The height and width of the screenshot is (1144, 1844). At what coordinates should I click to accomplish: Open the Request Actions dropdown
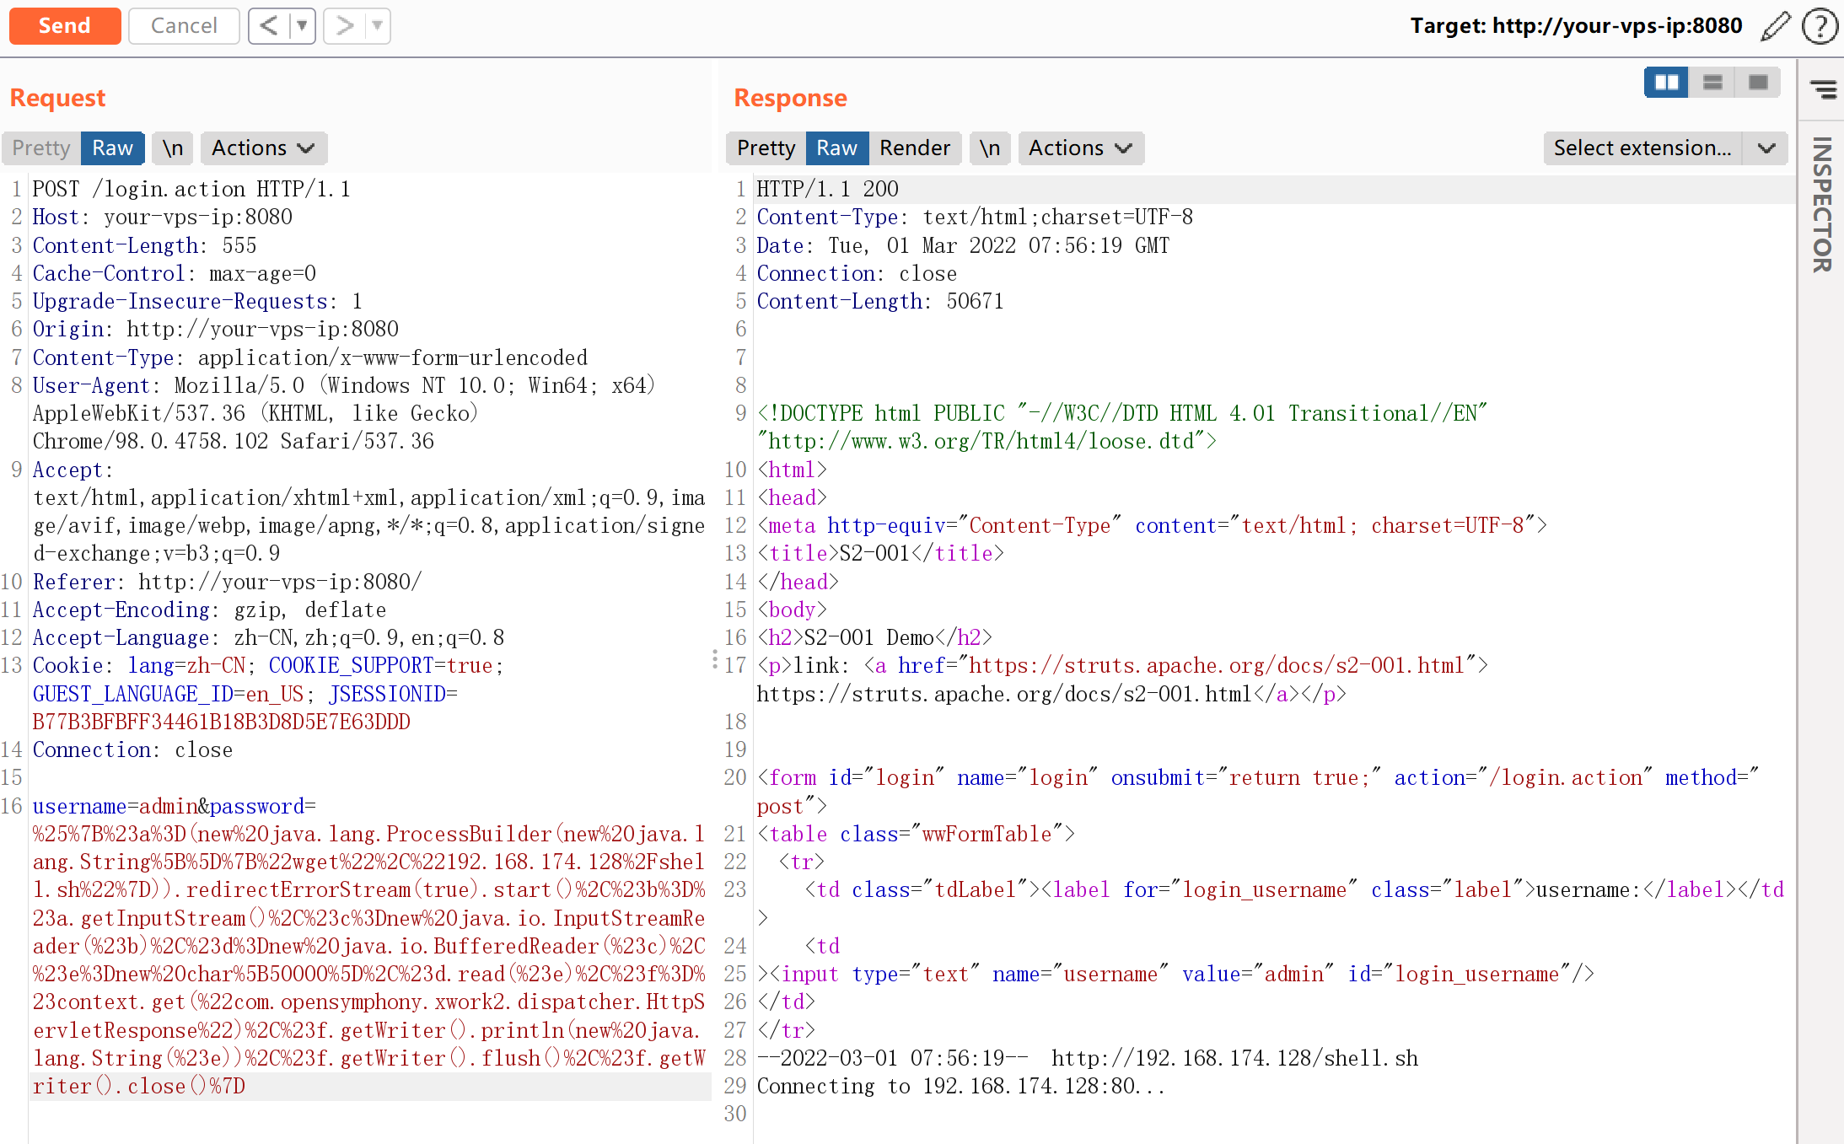click(x=263, y=148)
